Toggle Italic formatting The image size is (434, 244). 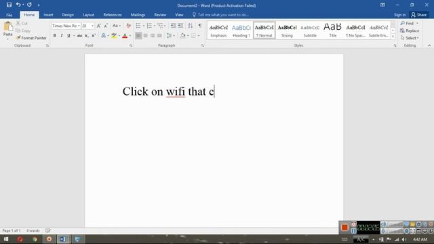point(62,35)
